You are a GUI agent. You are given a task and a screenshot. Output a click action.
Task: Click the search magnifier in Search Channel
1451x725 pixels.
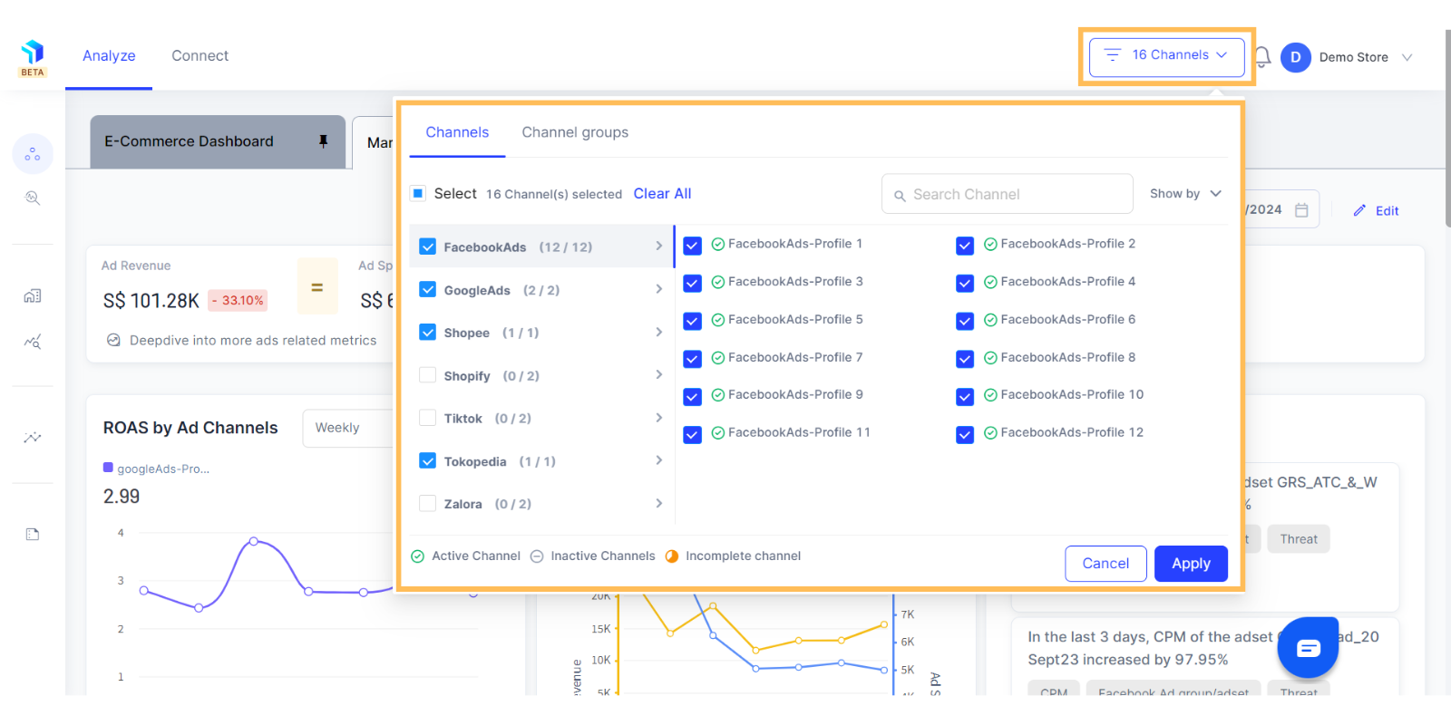900,195
